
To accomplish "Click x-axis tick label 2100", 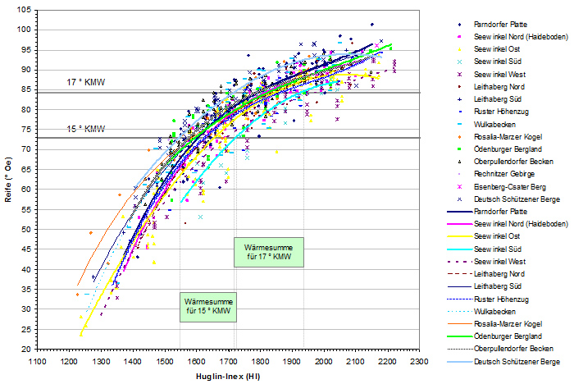I will pos(356,362).
